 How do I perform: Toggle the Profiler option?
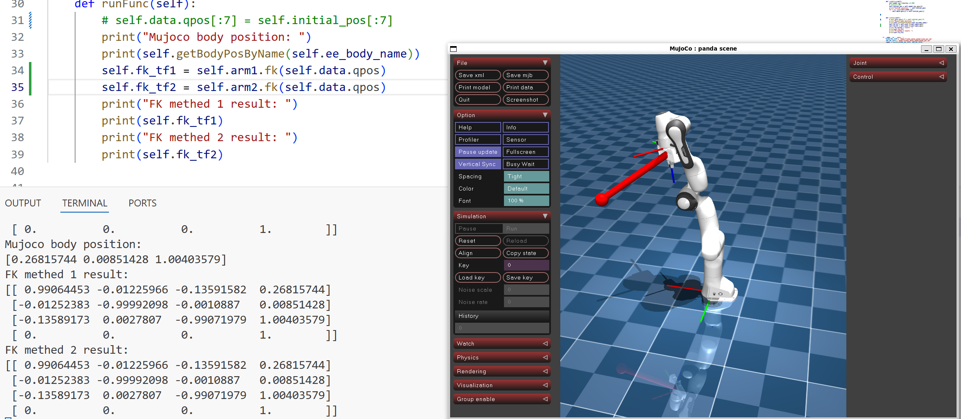click(x=478, y=140)
